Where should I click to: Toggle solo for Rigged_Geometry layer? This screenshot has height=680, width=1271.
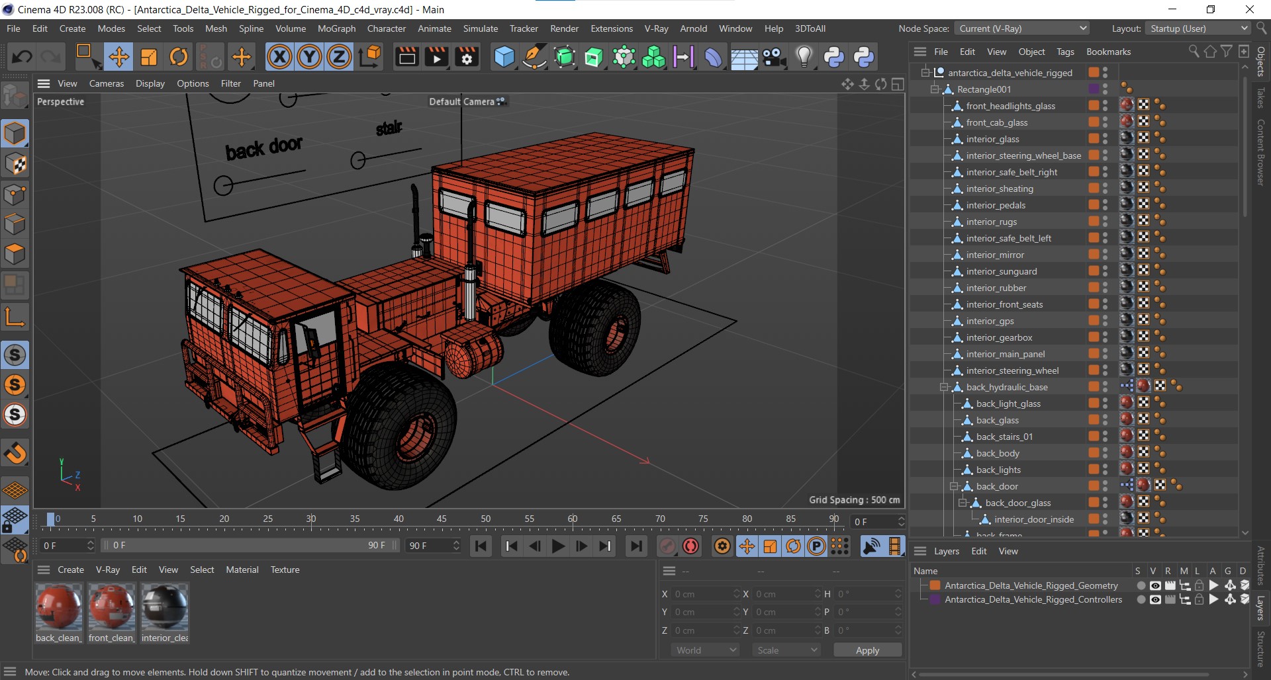click(1141, 585)
